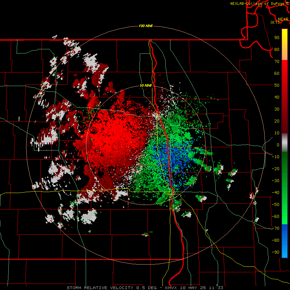290x290 pixels.
Task: Click the positive 90 scale label
Action: (277, 38)
